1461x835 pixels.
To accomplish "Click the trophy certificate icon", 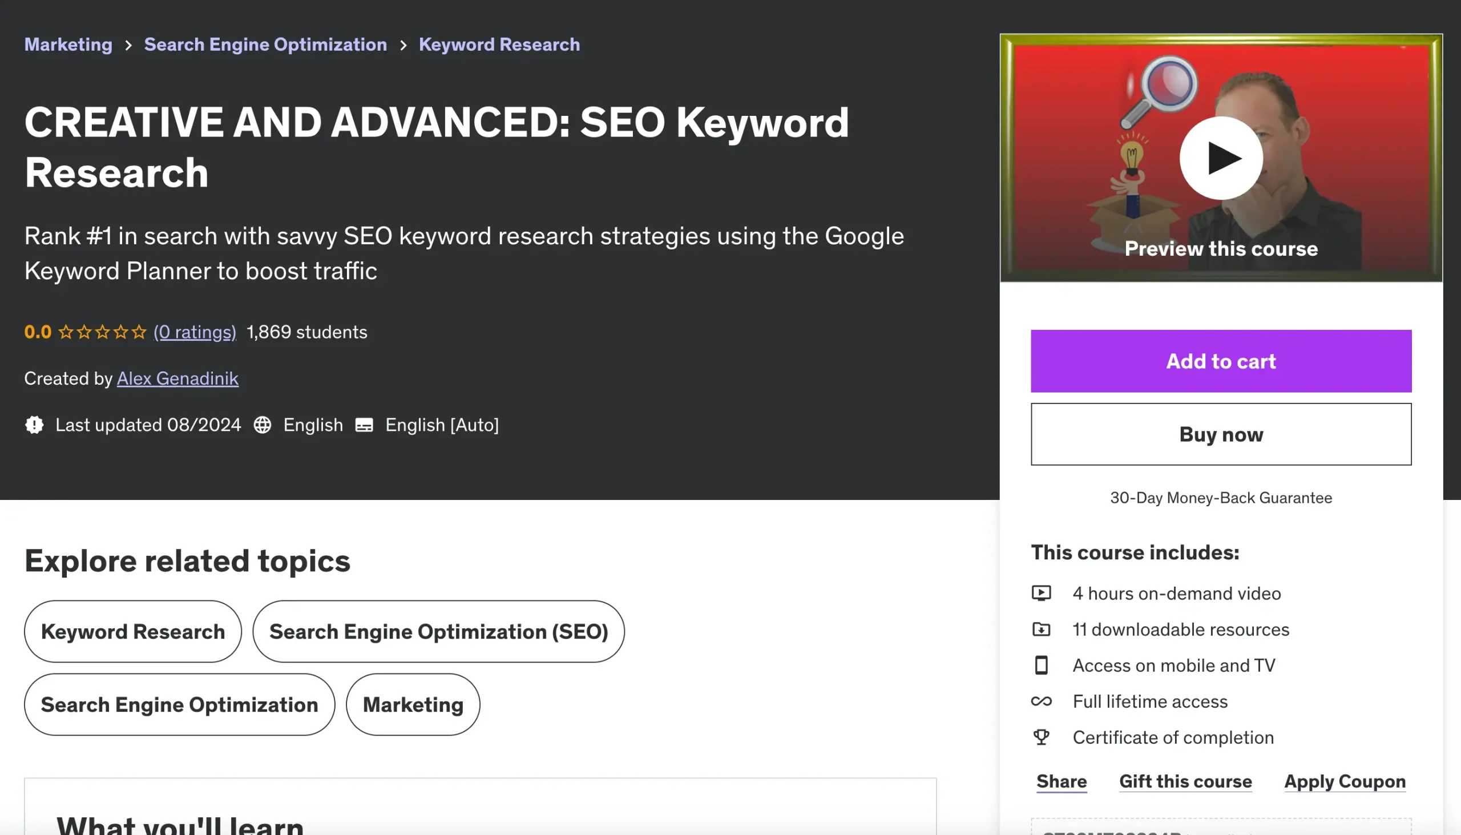I will 1042,737.
